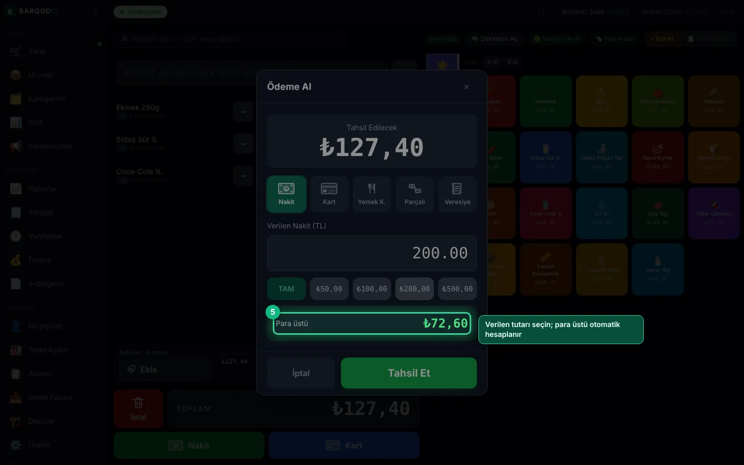Set exact amount with TAM button
The image size is (744, 465).
pos(286,289)
